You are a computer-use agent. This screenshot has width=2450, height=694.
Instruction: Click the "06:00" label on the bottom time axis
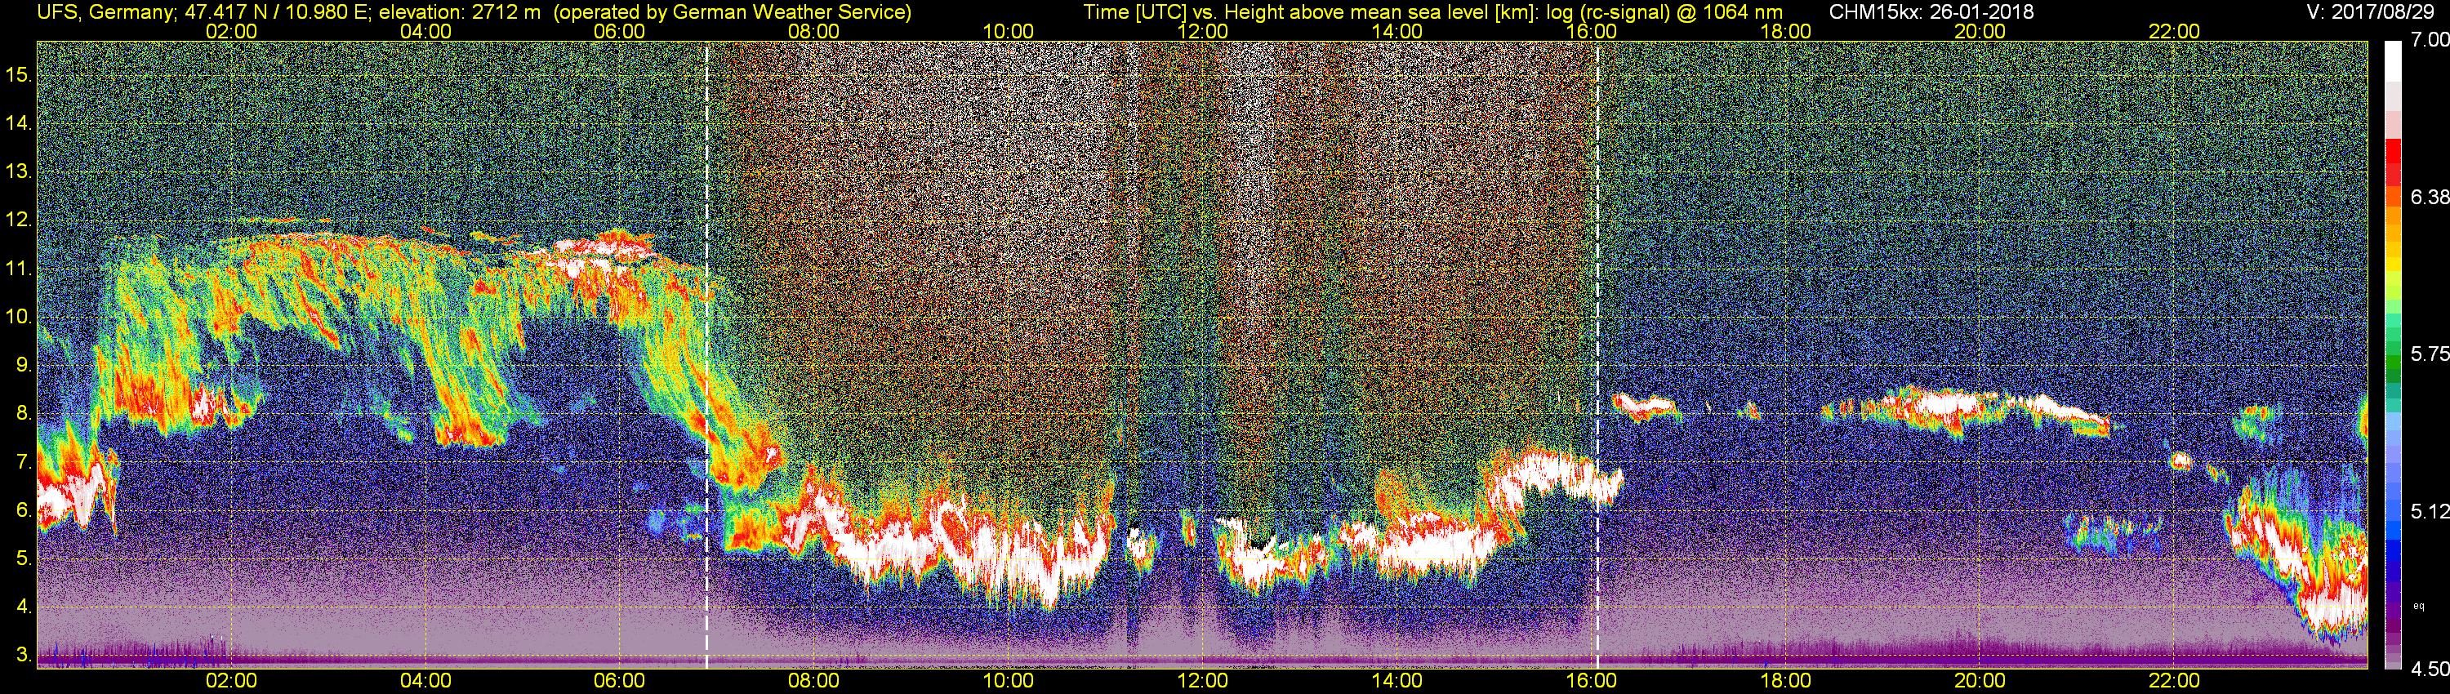(619, 681)
